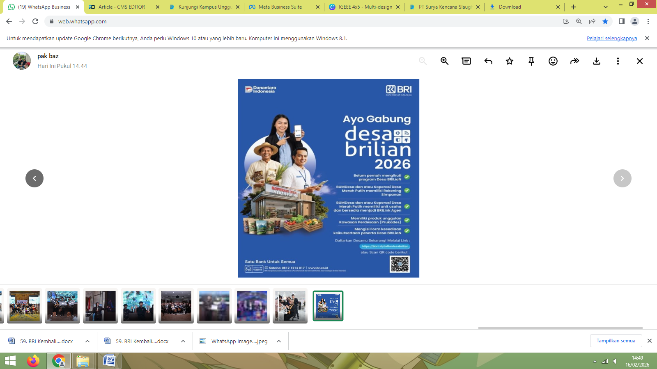Open a new Chrome tab
657x369 pixels.
[574, 7]
